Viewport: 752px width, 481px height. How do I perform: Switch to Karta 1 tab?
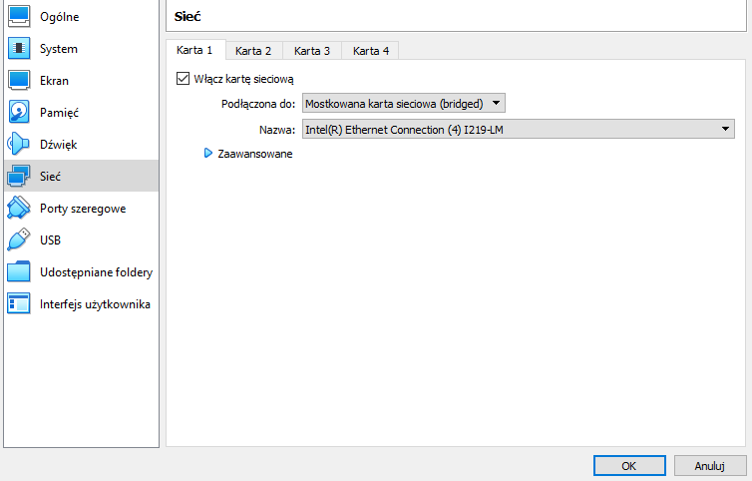[194, 50]
